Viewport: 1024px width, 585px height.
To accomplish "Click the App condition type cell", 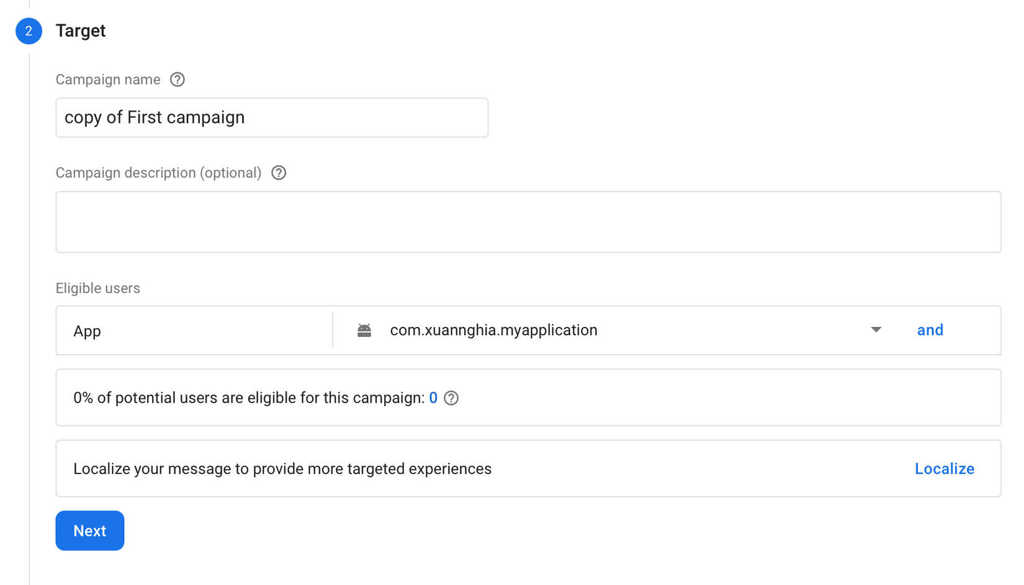I will point(194,331).
